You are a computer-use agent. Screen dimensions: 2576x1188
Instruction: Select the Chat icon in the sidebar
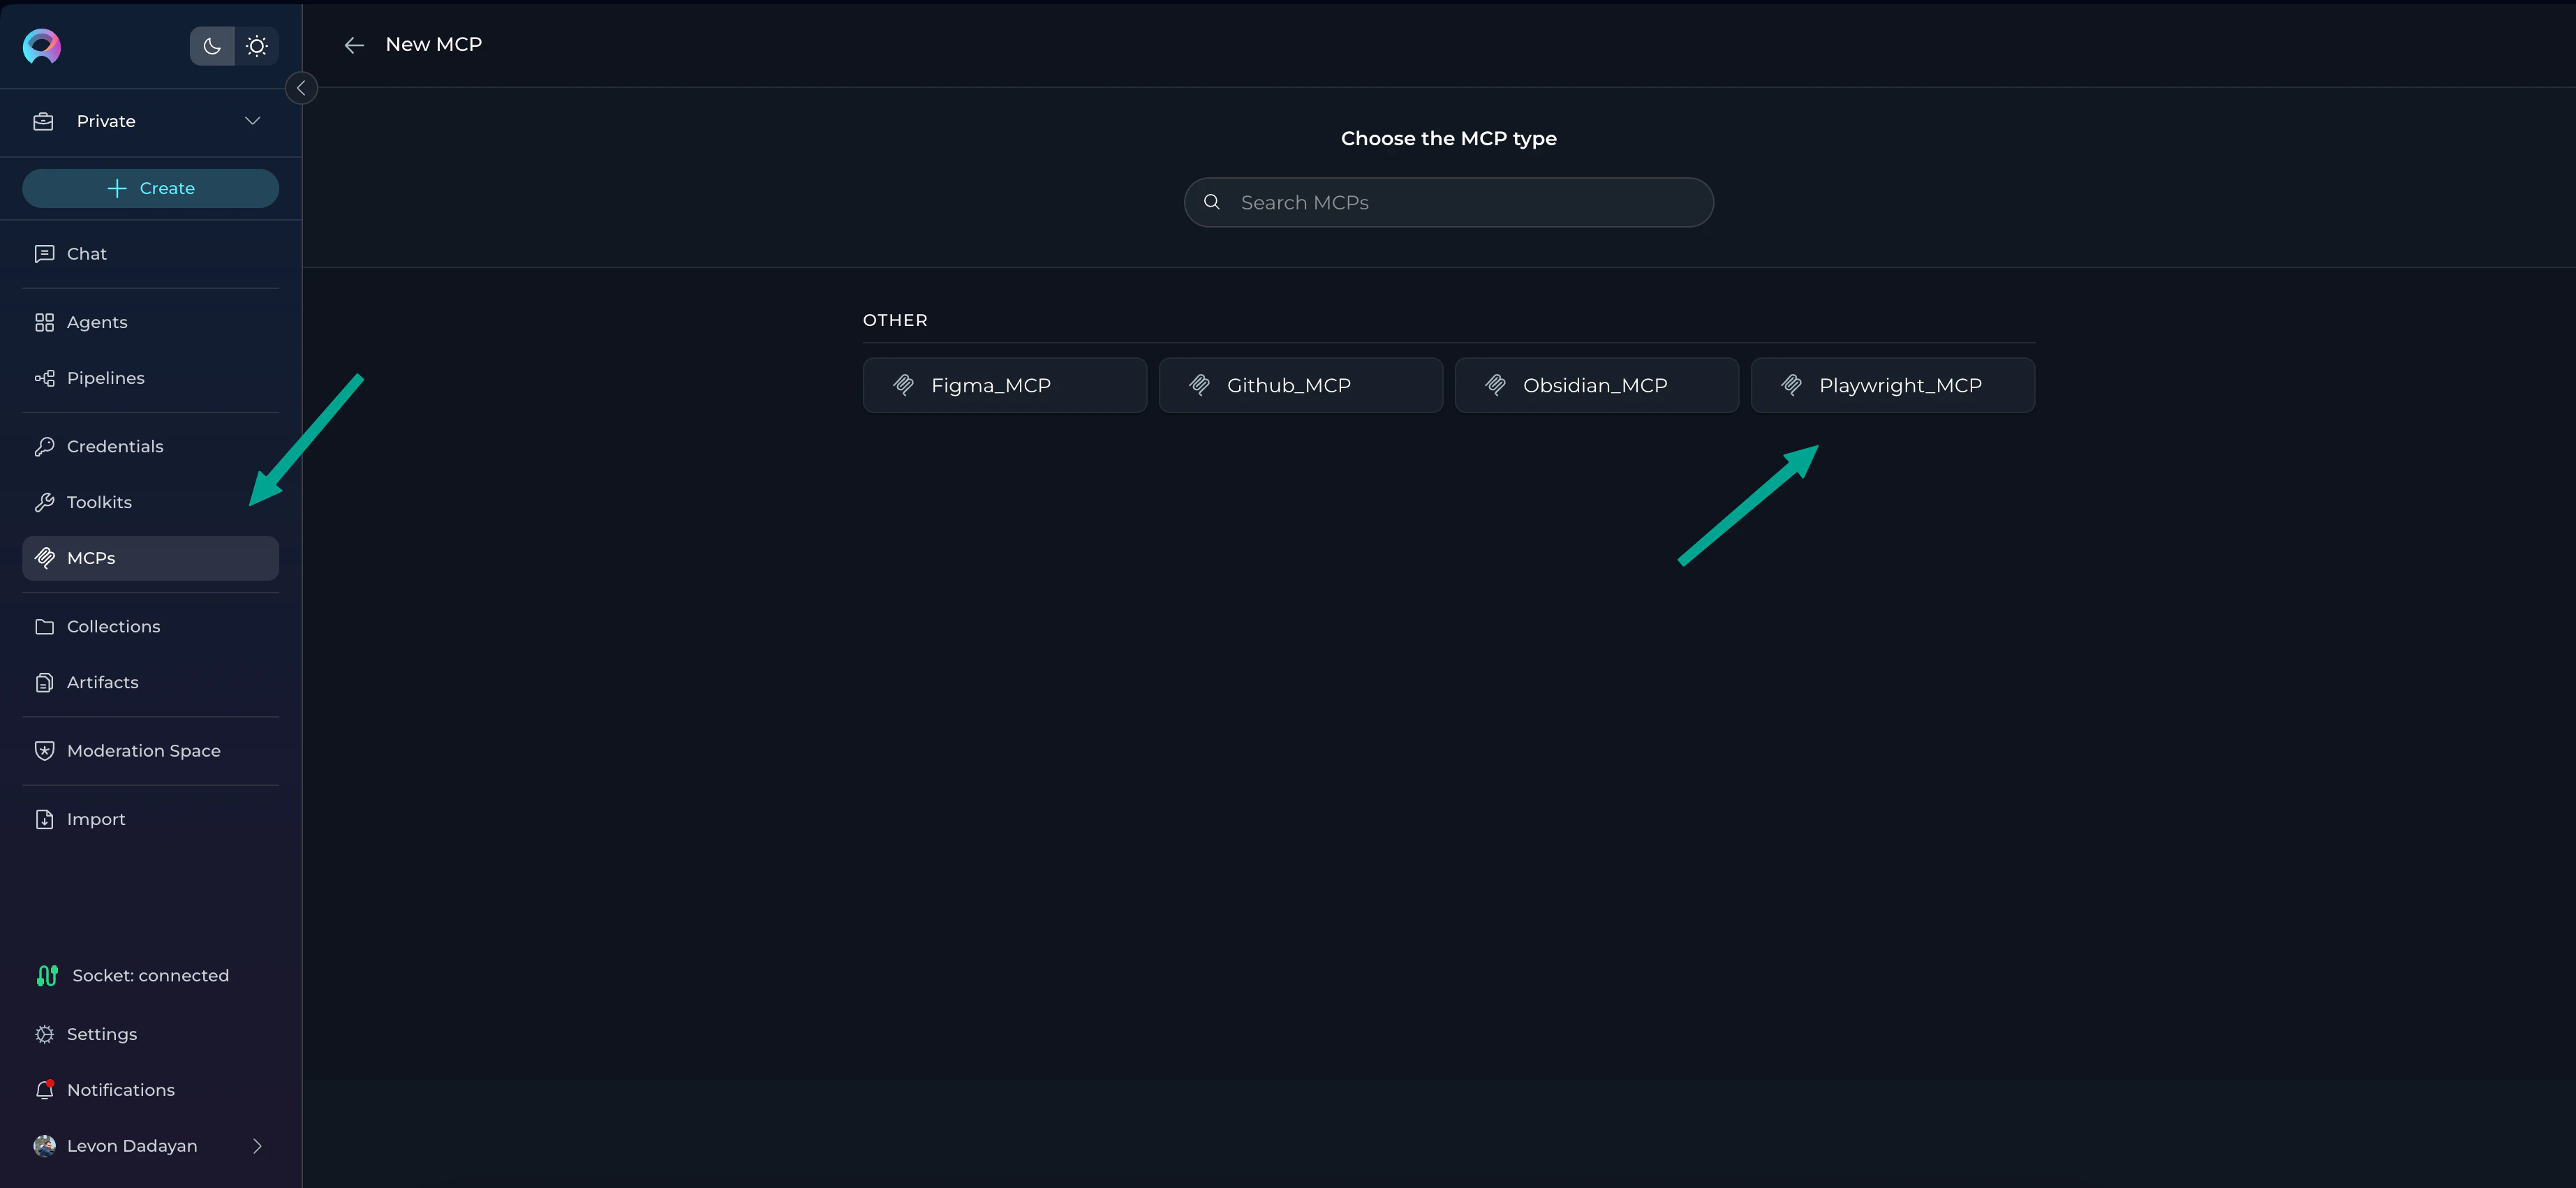point(45,253)
